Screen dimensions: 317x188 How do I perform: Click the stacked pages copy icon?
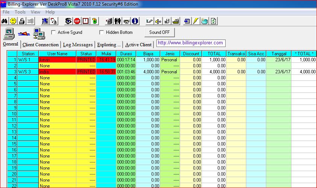[167, 21]
